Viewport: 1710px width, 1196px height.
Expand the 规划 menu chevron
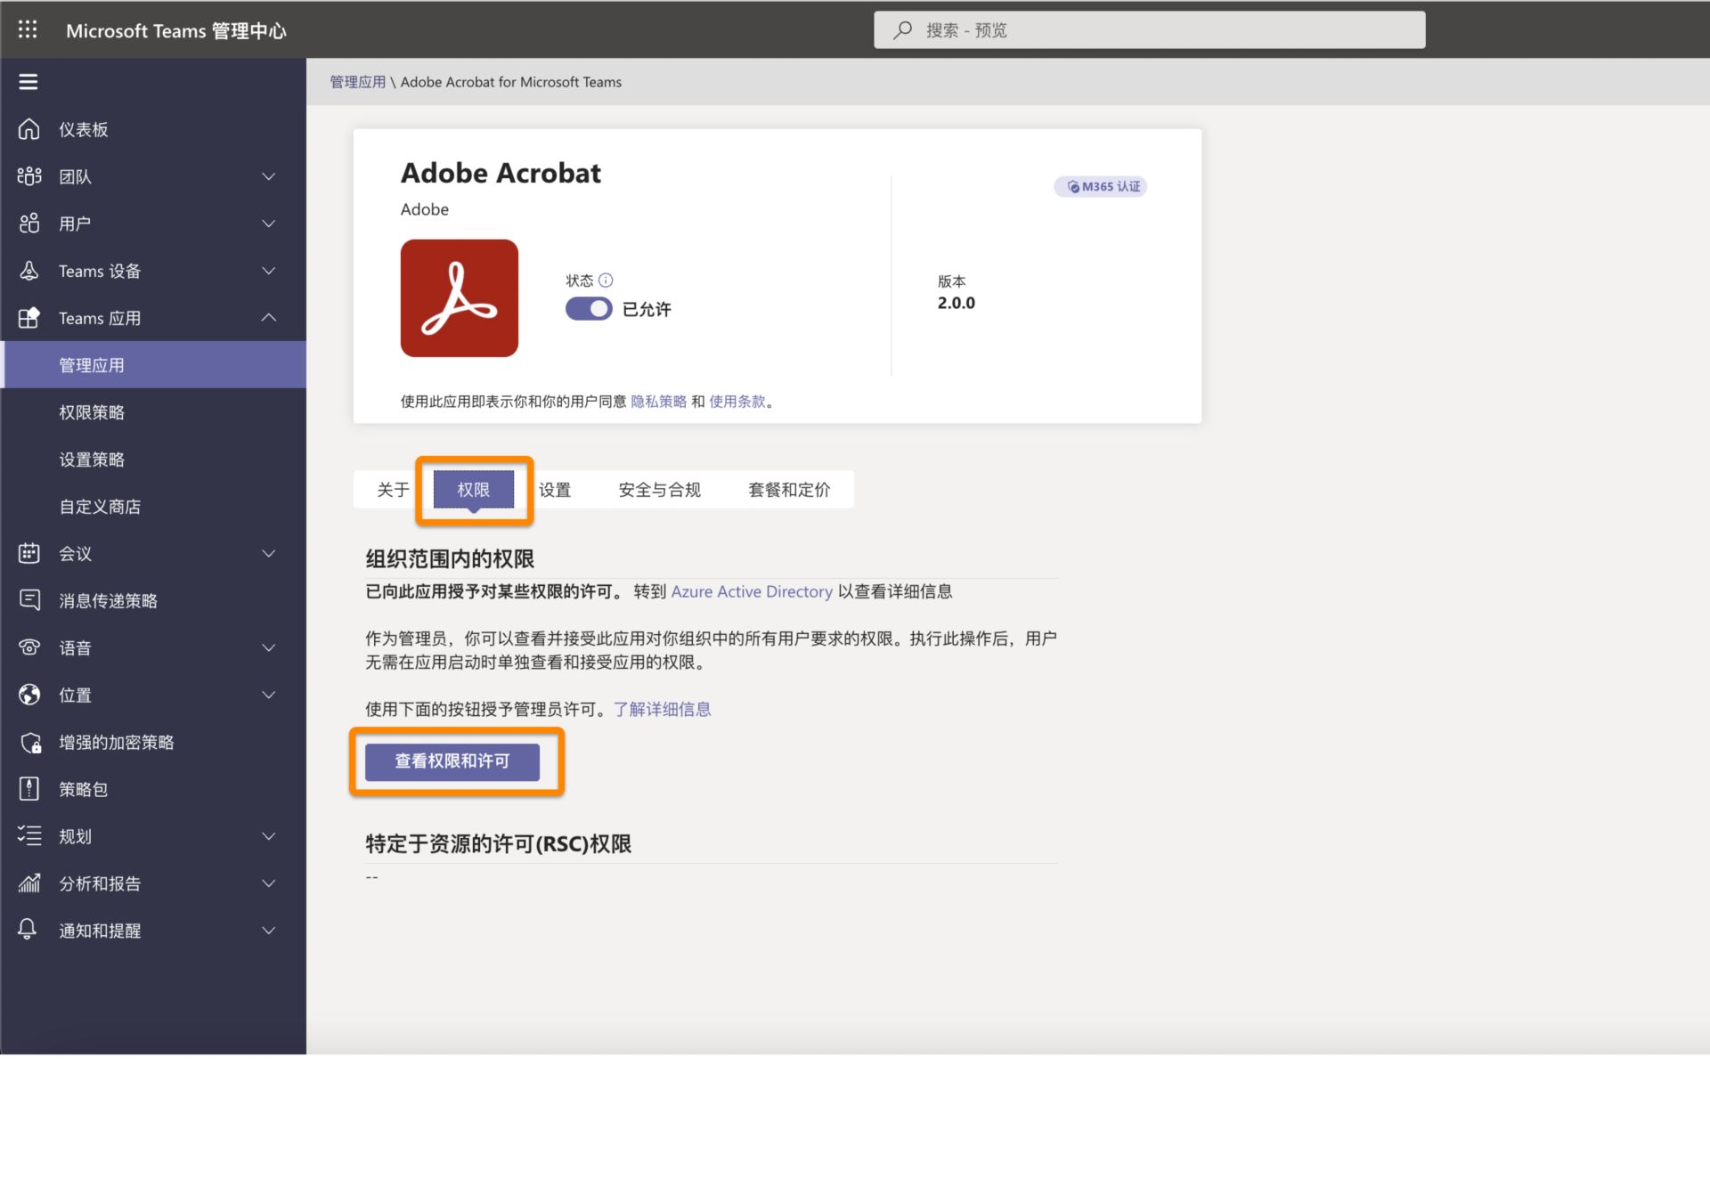tap(269, 836)
